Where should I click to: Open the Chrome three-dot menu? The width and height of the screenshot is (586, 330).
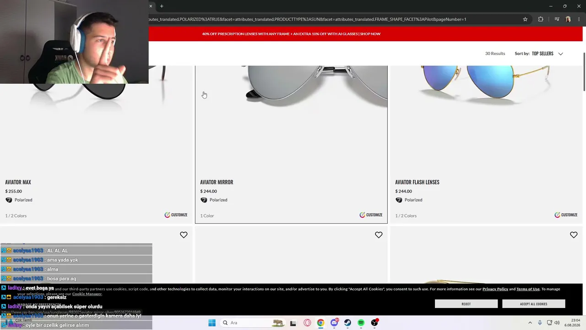(579, 19)
